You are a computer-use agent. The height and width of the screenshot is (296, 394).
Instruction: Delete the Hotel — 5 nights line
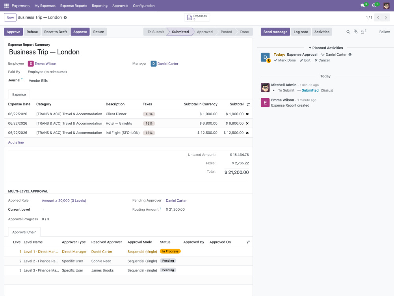click(x=247, y=123)
